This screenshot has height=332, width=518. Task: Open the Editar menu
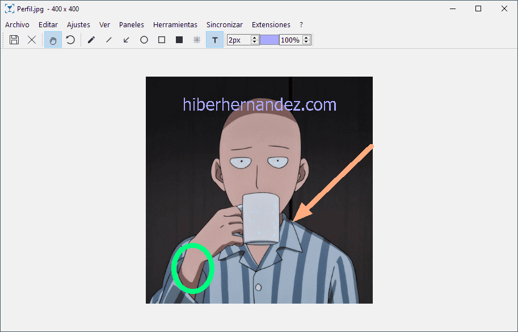pos(48,25)
